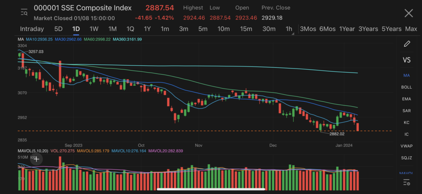Click the MAVOL10:276.164 label
Viewport: 422px width, 194px height.
tap(129, 151)
